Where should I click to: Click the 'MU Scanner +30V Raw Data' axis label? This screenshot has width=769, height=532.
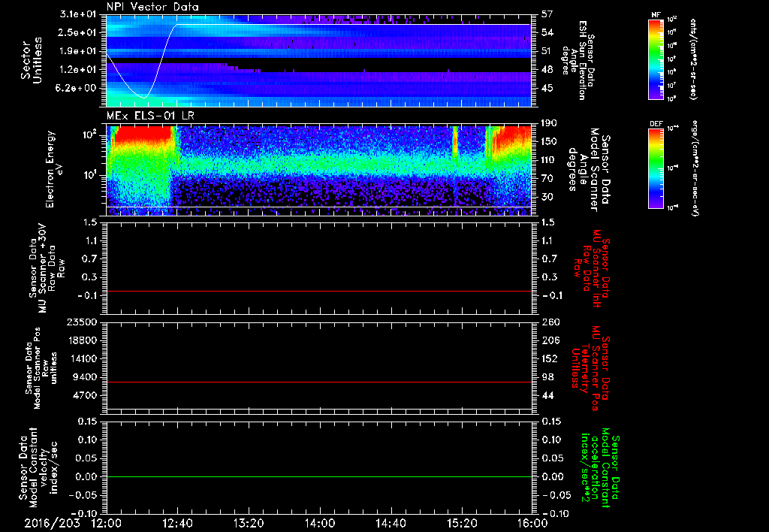pos(47,268)
